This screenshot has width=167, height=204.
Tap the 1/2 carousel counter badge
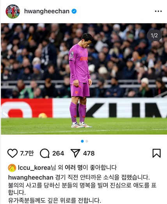[x=154, y=35]
